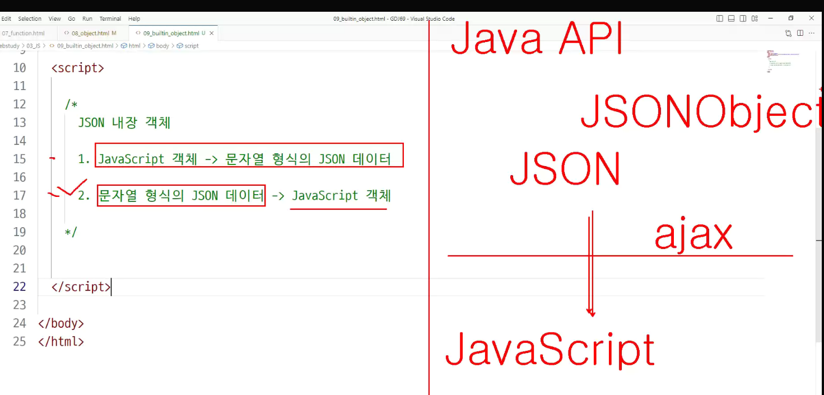Click line number 22 in gutter
The height and width of the screenshot is (395, 824).
point(20,286)
